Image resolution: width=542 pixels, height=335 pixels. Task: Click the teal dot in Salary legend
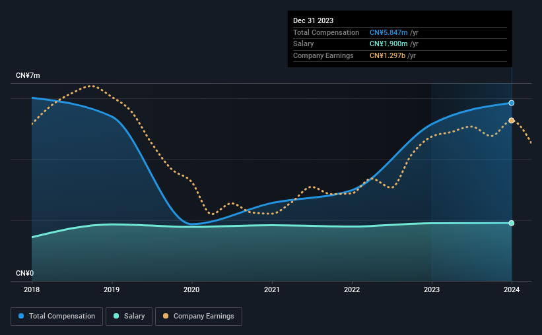116,316
